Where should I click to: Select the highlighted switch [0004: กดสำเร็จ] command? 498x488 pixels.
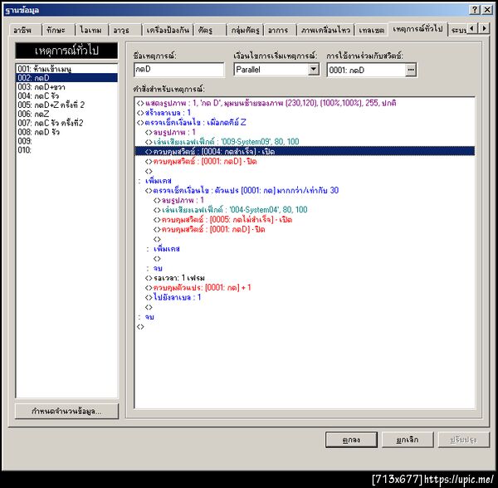coord(305,151)
